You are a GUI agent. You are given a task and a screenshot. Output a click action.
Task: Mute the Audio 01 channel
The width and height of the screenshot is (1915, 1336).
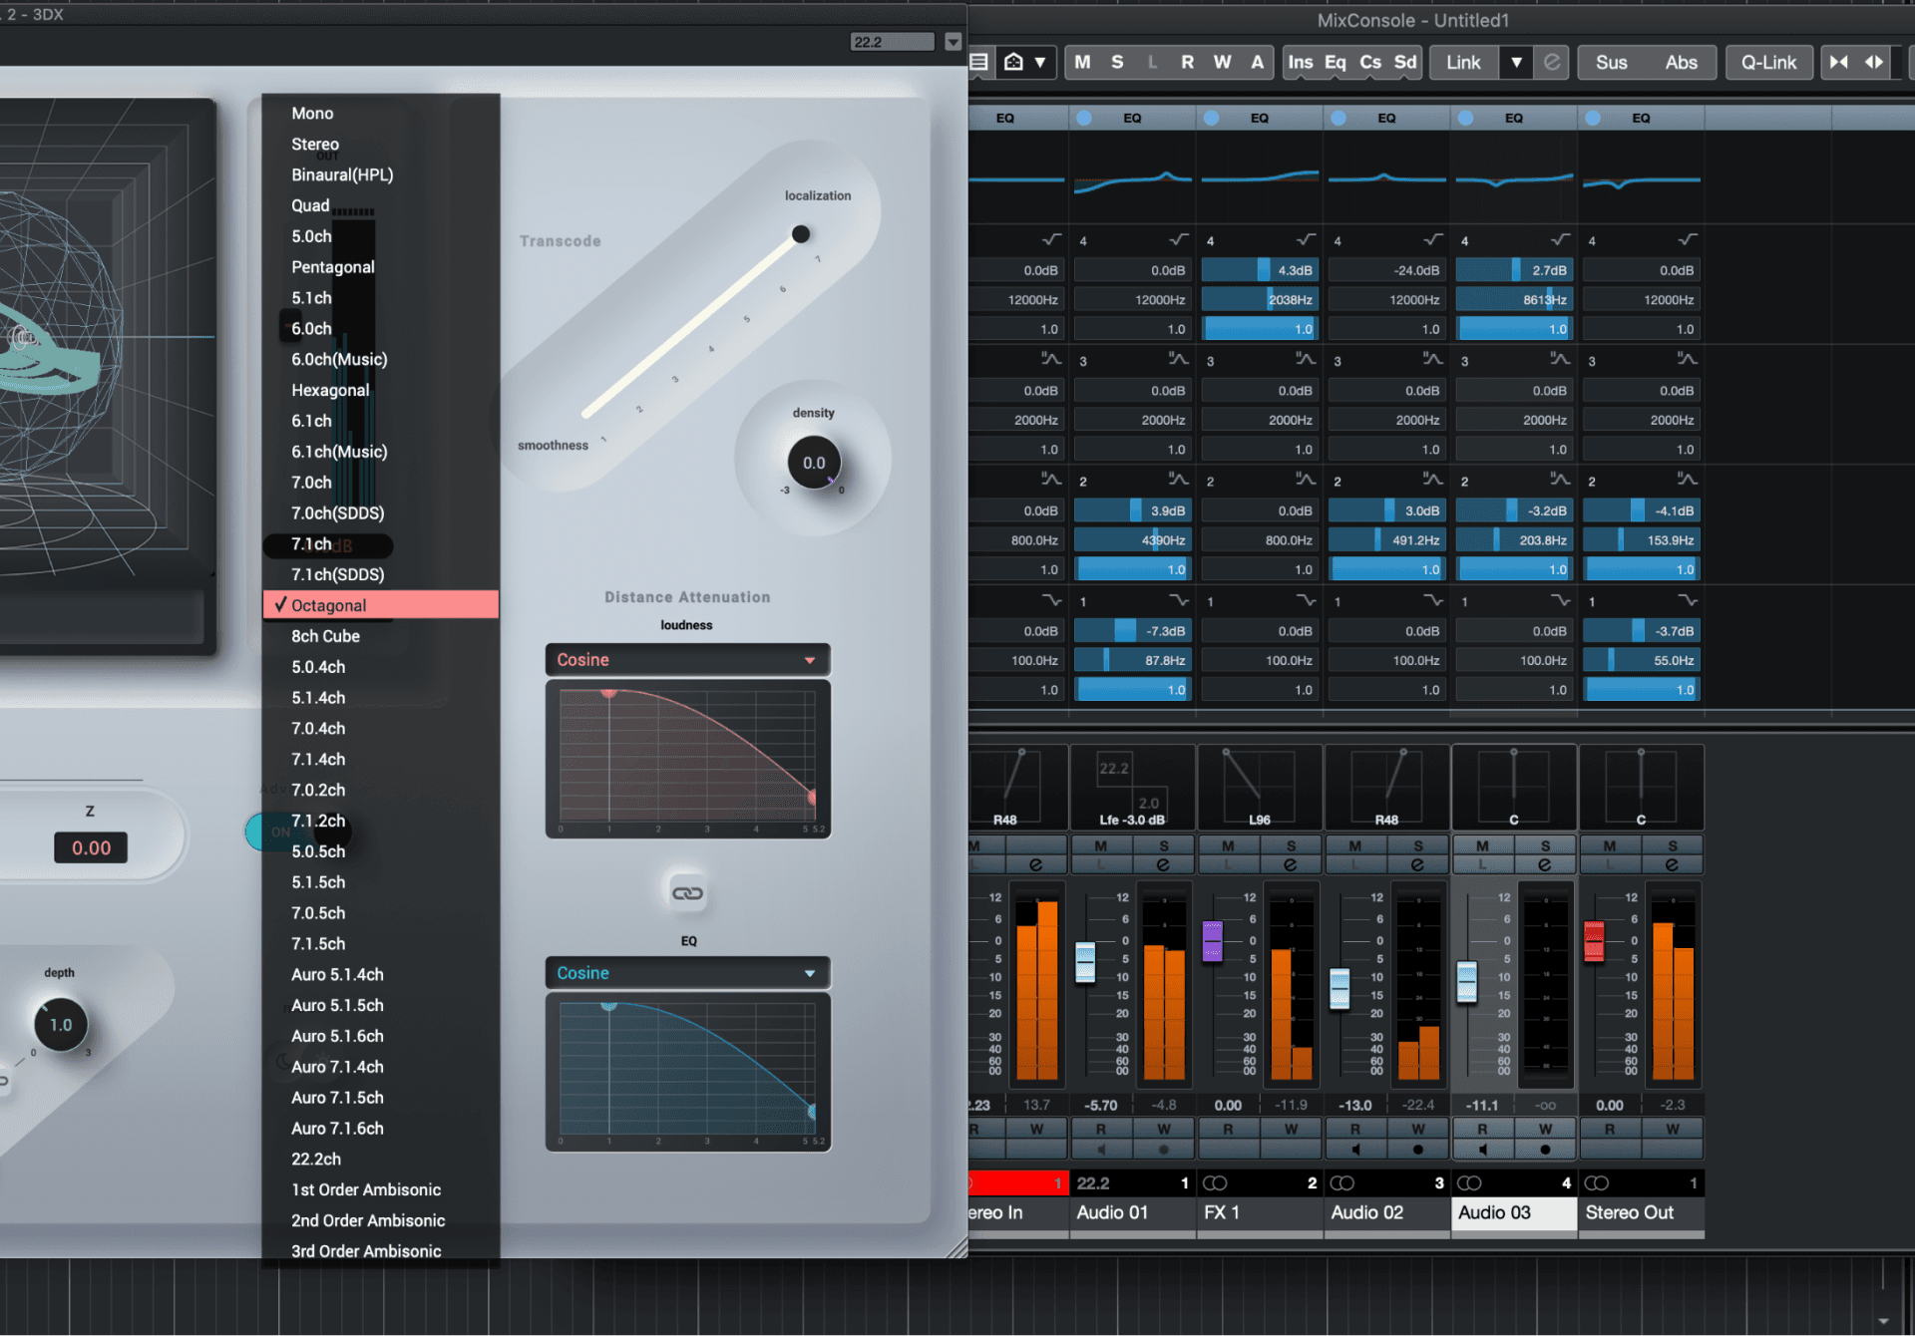pyautogui.click(x=1101, y=846)
